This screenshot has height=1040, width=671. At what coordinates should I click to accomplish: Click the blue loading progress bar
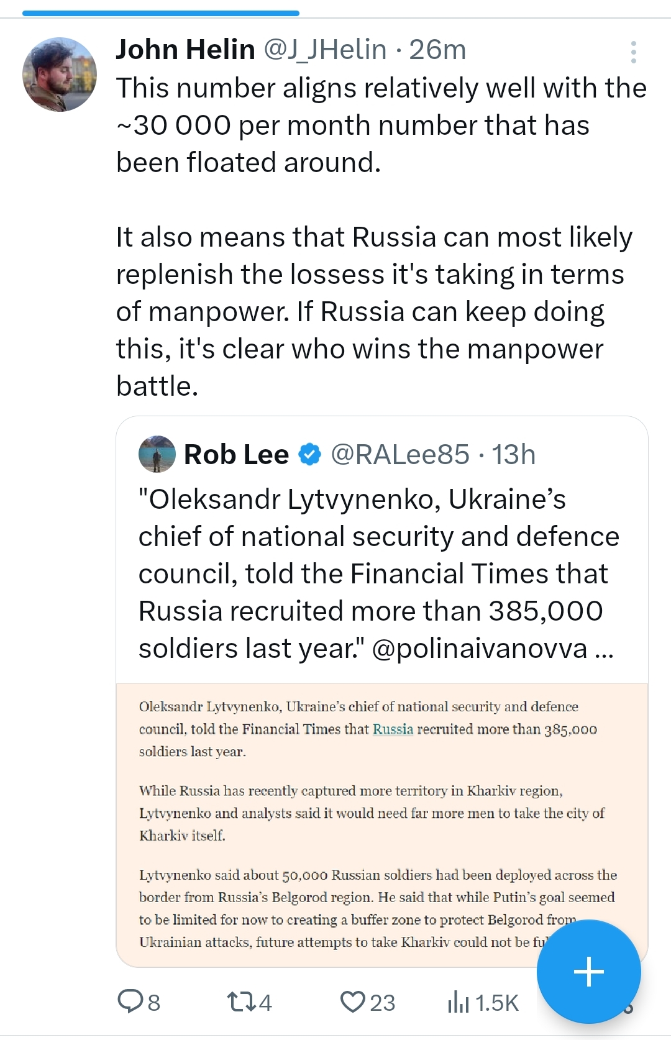point(161,12)
